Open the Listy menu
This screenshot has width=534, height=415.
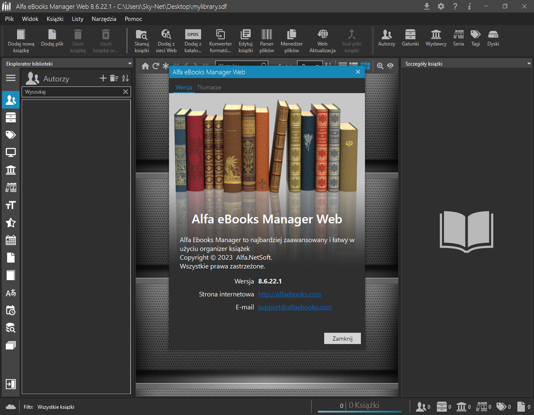[x=77, y=19]
